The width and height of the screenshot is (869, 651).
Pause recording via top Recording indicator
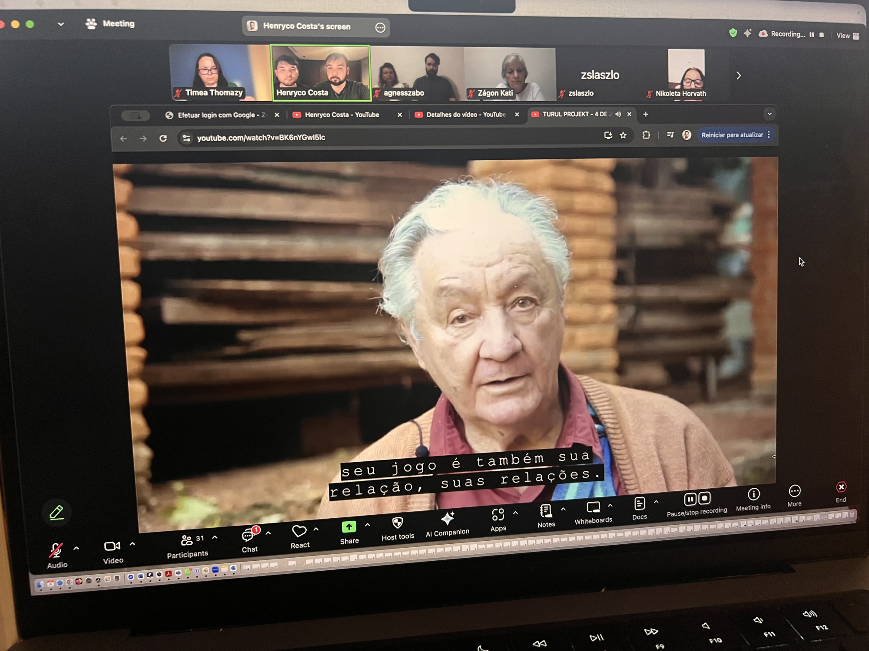pyautogui.click(x=812, y=35)
